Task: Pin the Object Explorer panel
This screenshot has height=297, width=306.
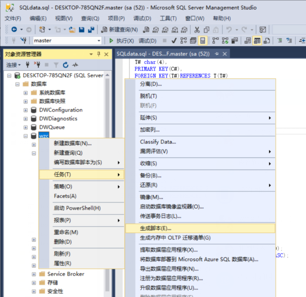Action: 99,54
